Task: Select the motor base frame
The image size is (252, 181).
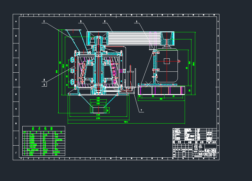Action: click(x=160, y=90)
